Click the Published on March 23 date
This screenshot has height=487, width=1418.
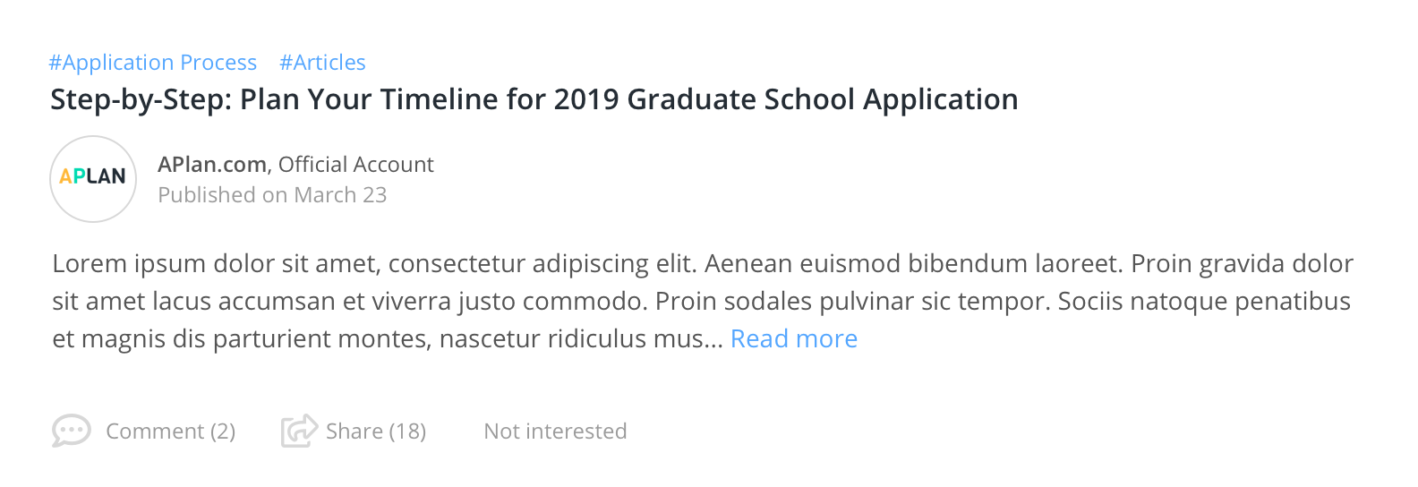(x=272, y=195)
